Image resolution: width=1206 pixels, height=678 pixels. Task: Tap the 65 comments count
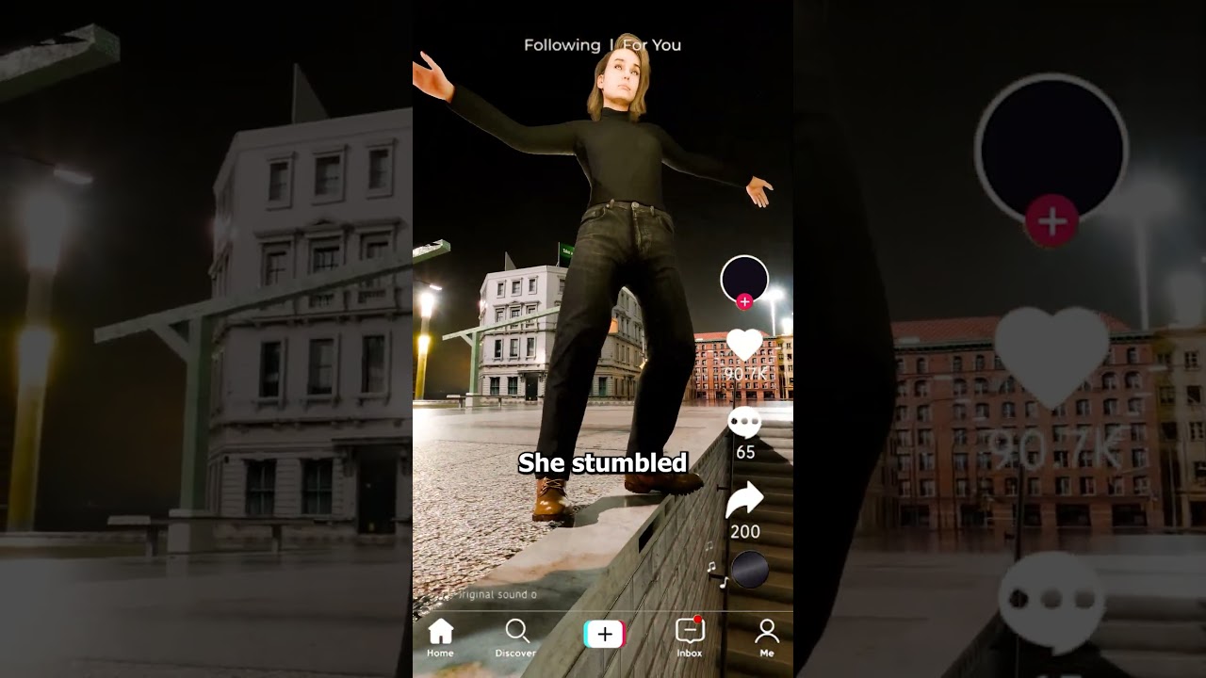pos(744,452)
